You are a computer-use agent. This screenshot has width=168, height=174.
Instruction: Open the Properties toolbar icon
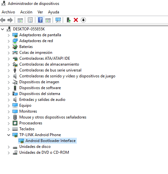click(x=30, y=20)
